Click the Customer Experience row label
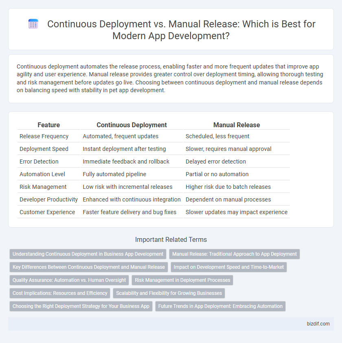342x343 pixels. click(x=47, y=212)
